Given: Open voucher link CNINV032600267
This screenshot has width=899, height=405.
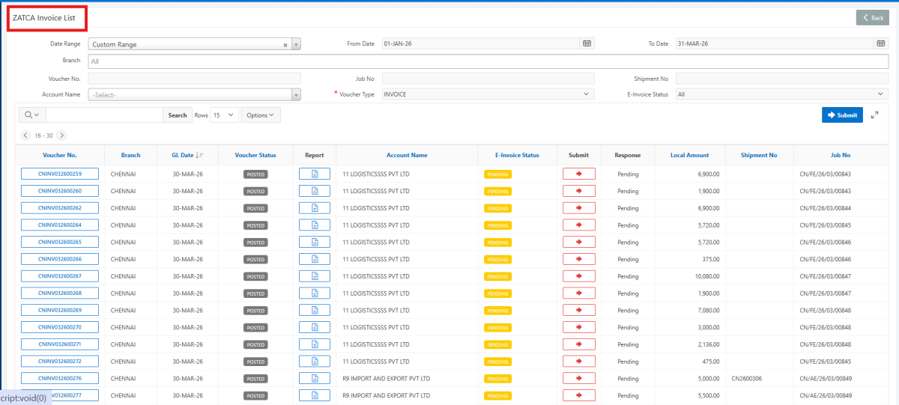Looking at the screenshot, I should tap(60, 276).
